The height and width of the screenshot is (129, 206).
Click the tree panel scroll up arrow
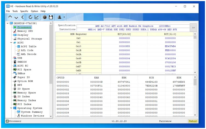point(51,23)
